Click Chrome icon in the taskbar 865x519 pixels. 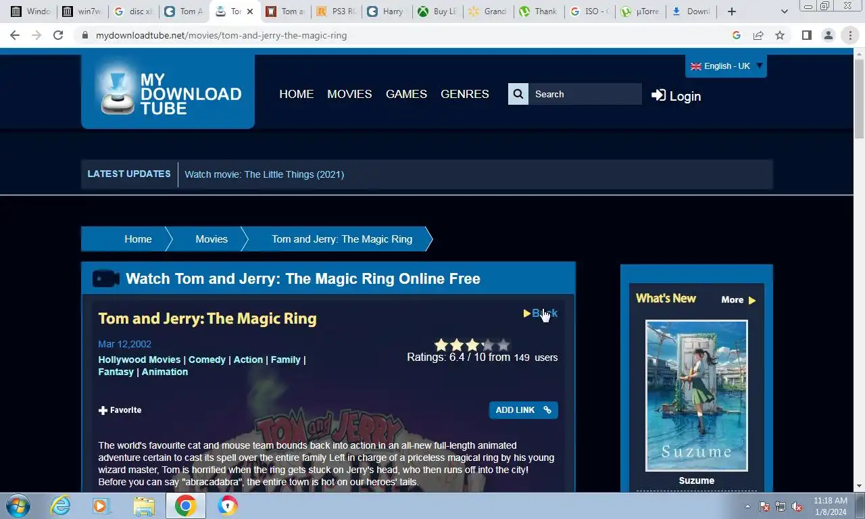[x=186, y=505]
